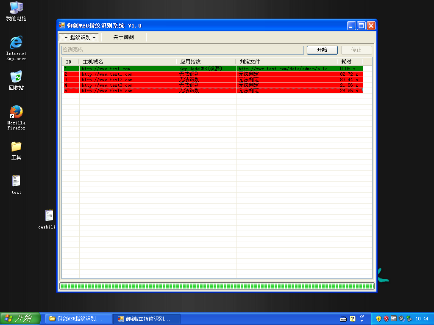The height and width of the screenshot is (325, 434).
Task: Sort by the 主机域名 column header
Action: point(128,62)
